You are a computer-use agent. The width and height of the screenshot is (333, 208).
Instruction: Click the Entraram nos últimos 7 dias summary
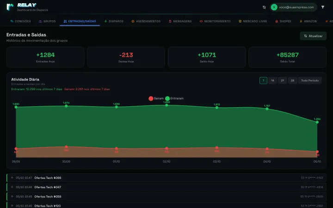(37, 89)
